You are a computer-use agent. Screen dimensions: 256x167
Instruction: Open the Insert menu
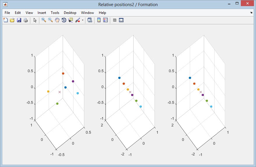pyautogui.click(x=42, y=13)
